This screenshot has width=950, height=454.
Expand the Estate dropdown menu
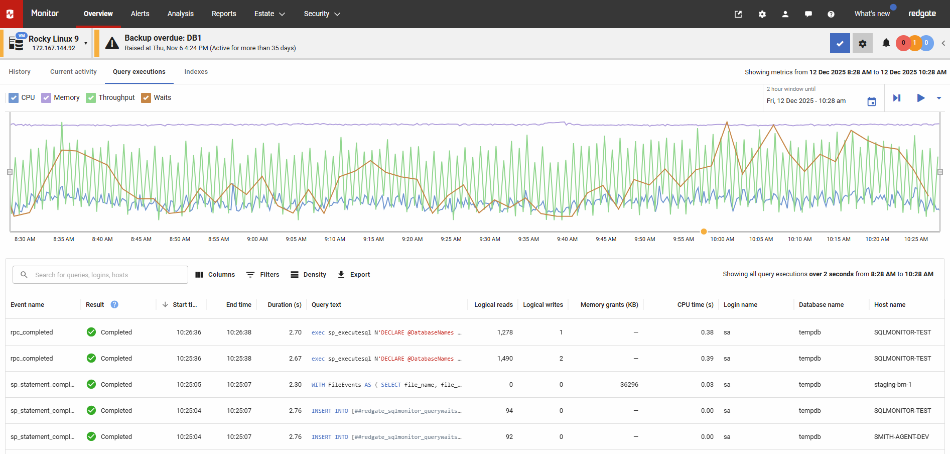(x=269, y=14)
